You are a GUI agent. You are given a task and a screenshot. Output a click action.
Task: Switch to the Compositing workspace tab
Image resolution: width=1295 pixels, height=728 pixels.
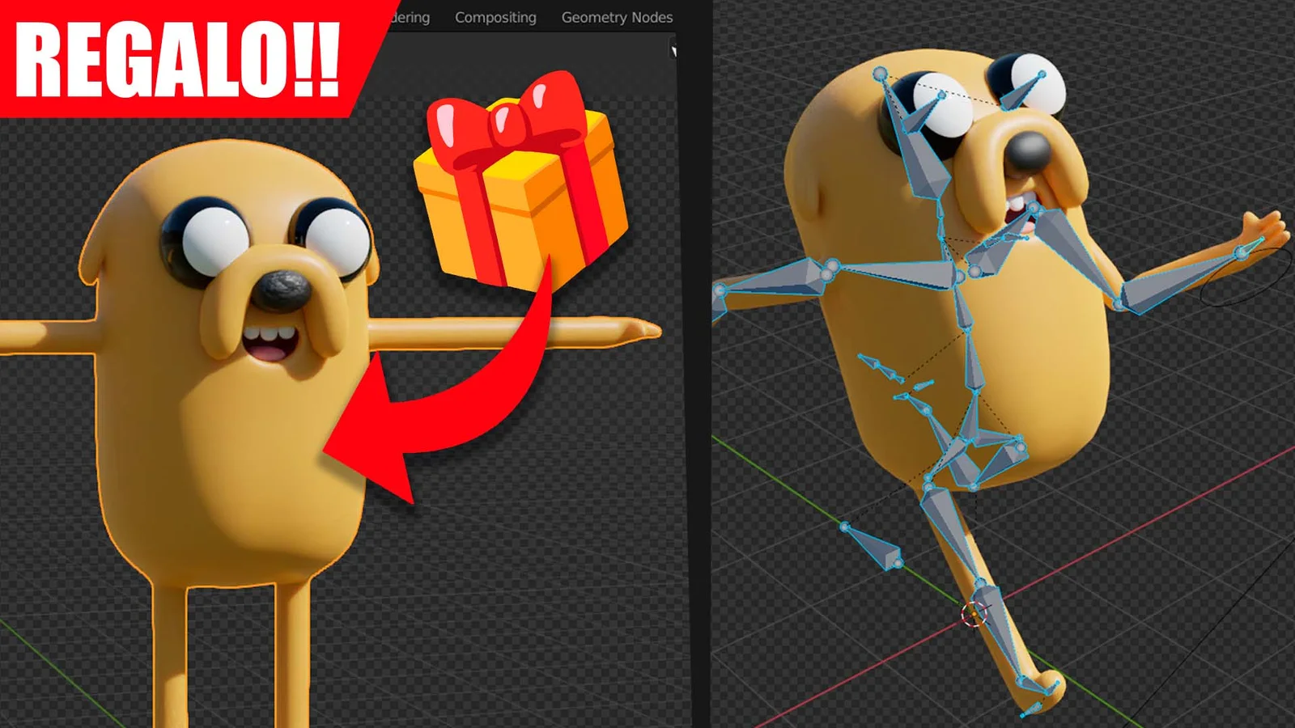tap(495, 17)
